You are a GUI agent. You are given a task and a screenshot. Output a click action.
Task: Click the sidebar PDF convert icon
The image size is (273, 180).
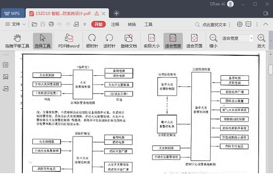coord(5,88)
